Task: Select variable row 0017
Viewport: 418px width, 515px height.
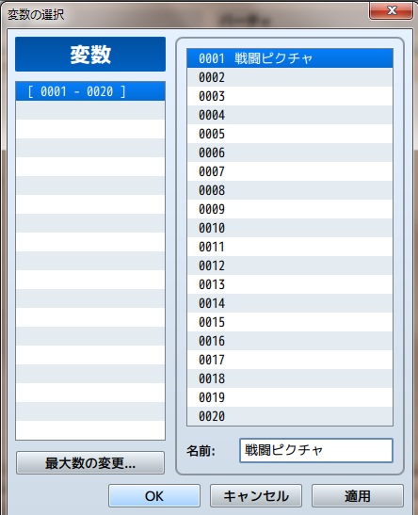Action: coord(290,360)
